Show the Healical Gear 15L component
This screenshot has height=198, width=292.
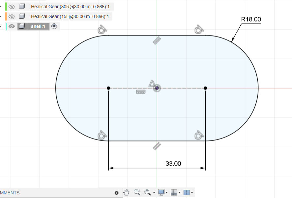12,16
